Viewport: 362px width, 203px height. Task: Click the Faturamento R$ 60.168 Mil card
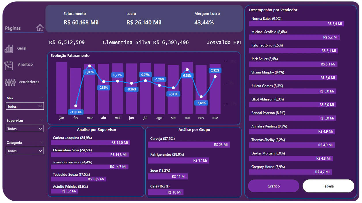pyautogui.click(x=81, y=19)
